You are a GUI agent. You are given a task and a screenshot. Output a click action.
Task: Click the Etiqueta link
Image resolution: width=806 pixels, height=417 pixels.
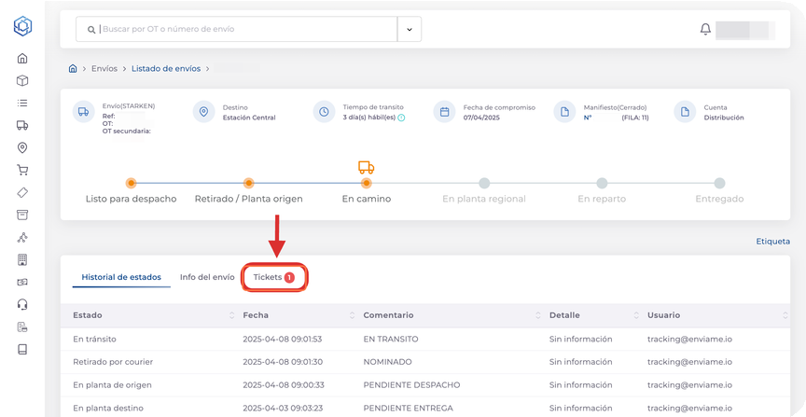point(772,242)
